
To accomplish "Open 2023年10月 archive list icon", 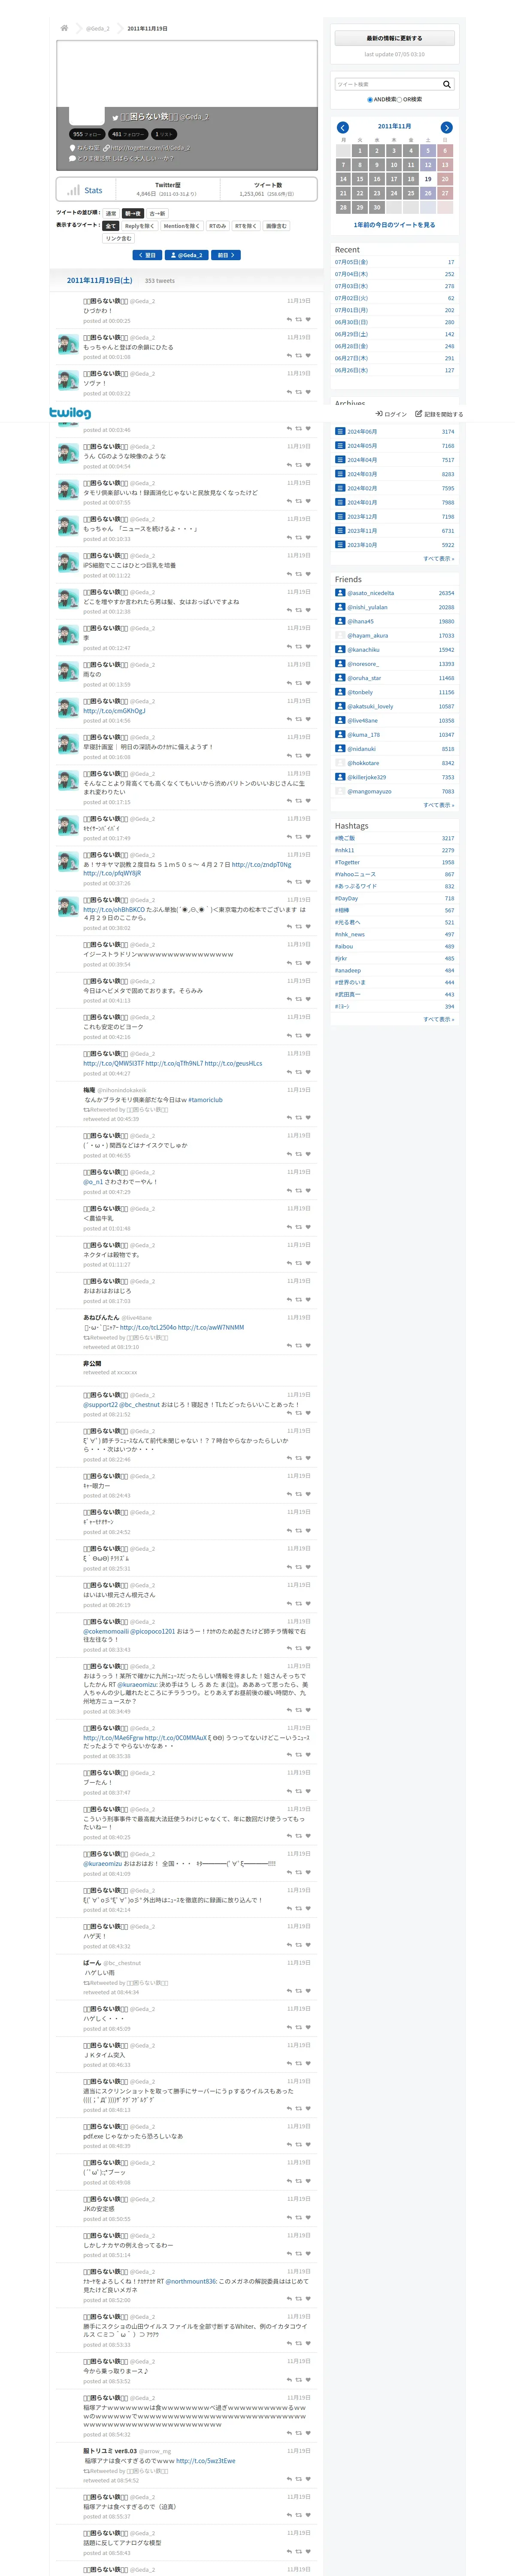I will [340, 545].
